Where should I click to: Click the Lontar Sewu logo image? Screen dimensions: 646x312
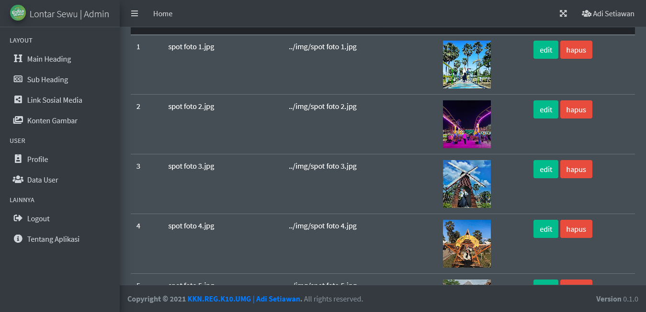click(18, 13)
